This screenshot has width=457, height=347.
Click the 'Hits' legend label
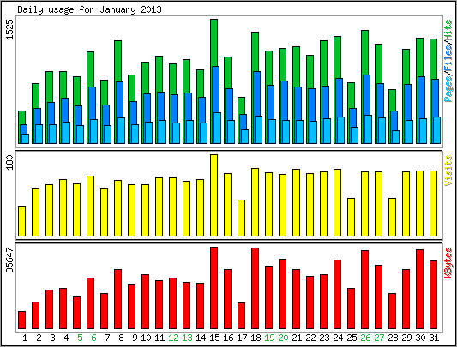pos(448,31)
